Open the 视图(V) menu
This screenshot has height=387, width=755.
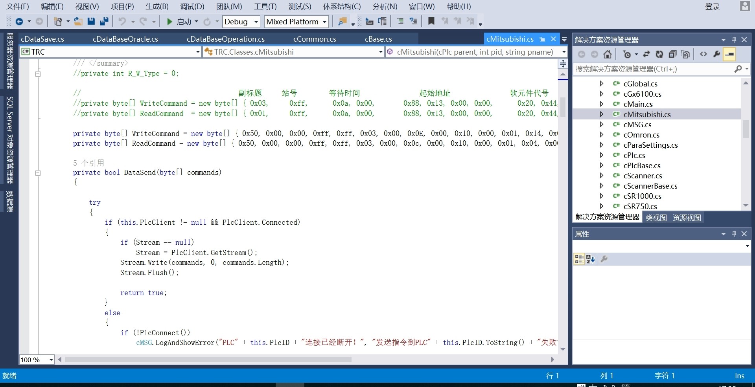coord(87,6)
